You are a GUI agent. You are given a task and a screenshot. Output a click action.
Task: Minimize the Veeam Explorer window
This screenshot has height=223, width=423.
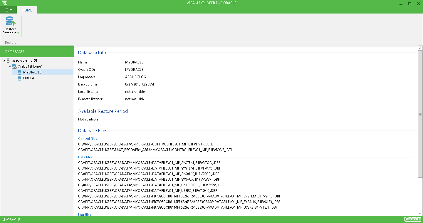[x=401, y=4]
